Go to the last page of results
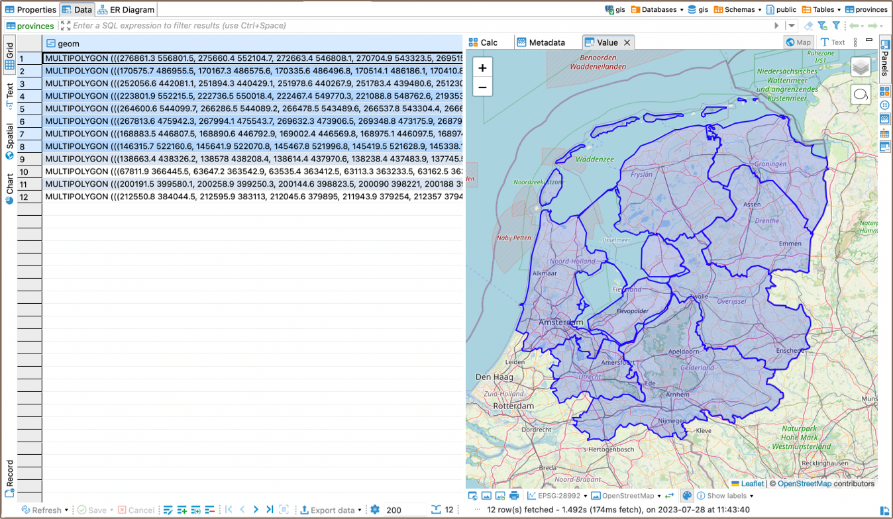This screenshot has width=893, height=519. click(270, 510)
